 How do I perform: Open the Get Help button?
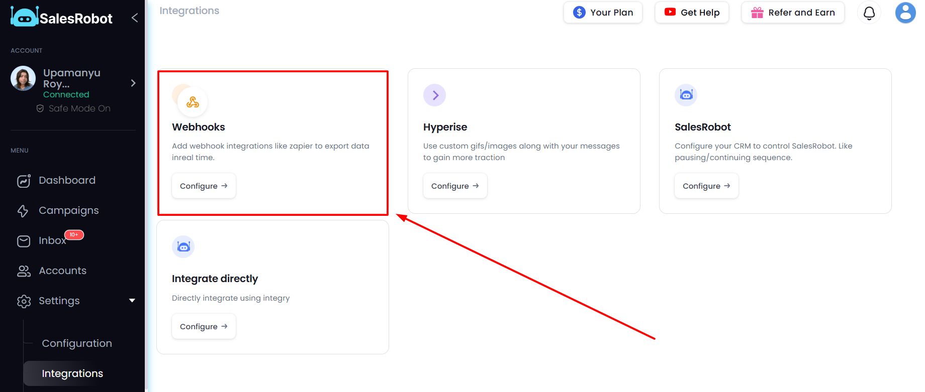click(692, 13)
